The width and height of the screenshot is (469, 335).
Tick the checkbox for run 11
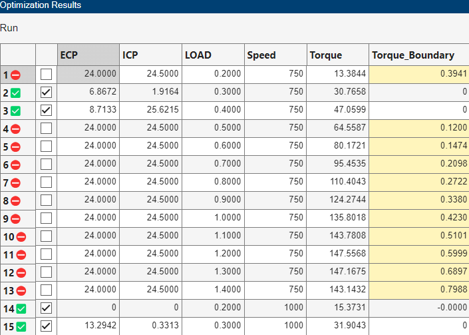tap(46, 254)
